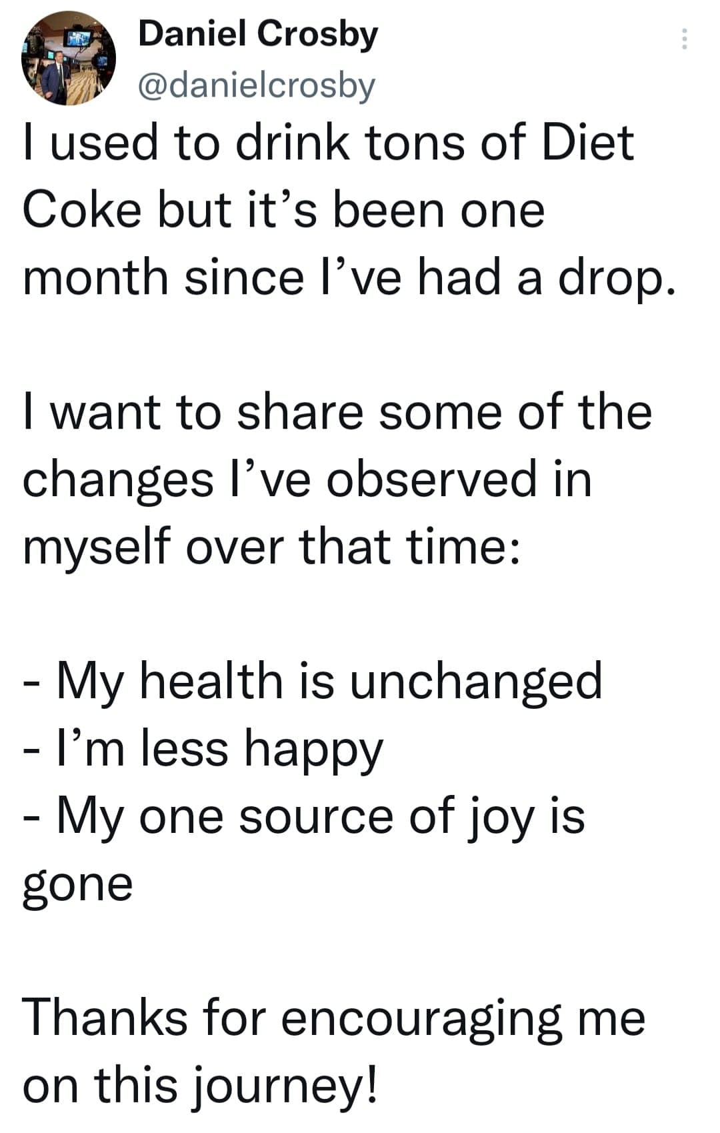Click Daniel Crosby's profile picture
Viewport: 720px width, 1133px height.
click(x=69, y=59)
